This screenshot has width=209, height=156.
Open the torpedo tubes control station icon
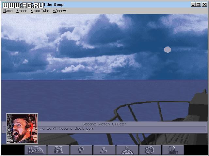(x=36, y=150)
